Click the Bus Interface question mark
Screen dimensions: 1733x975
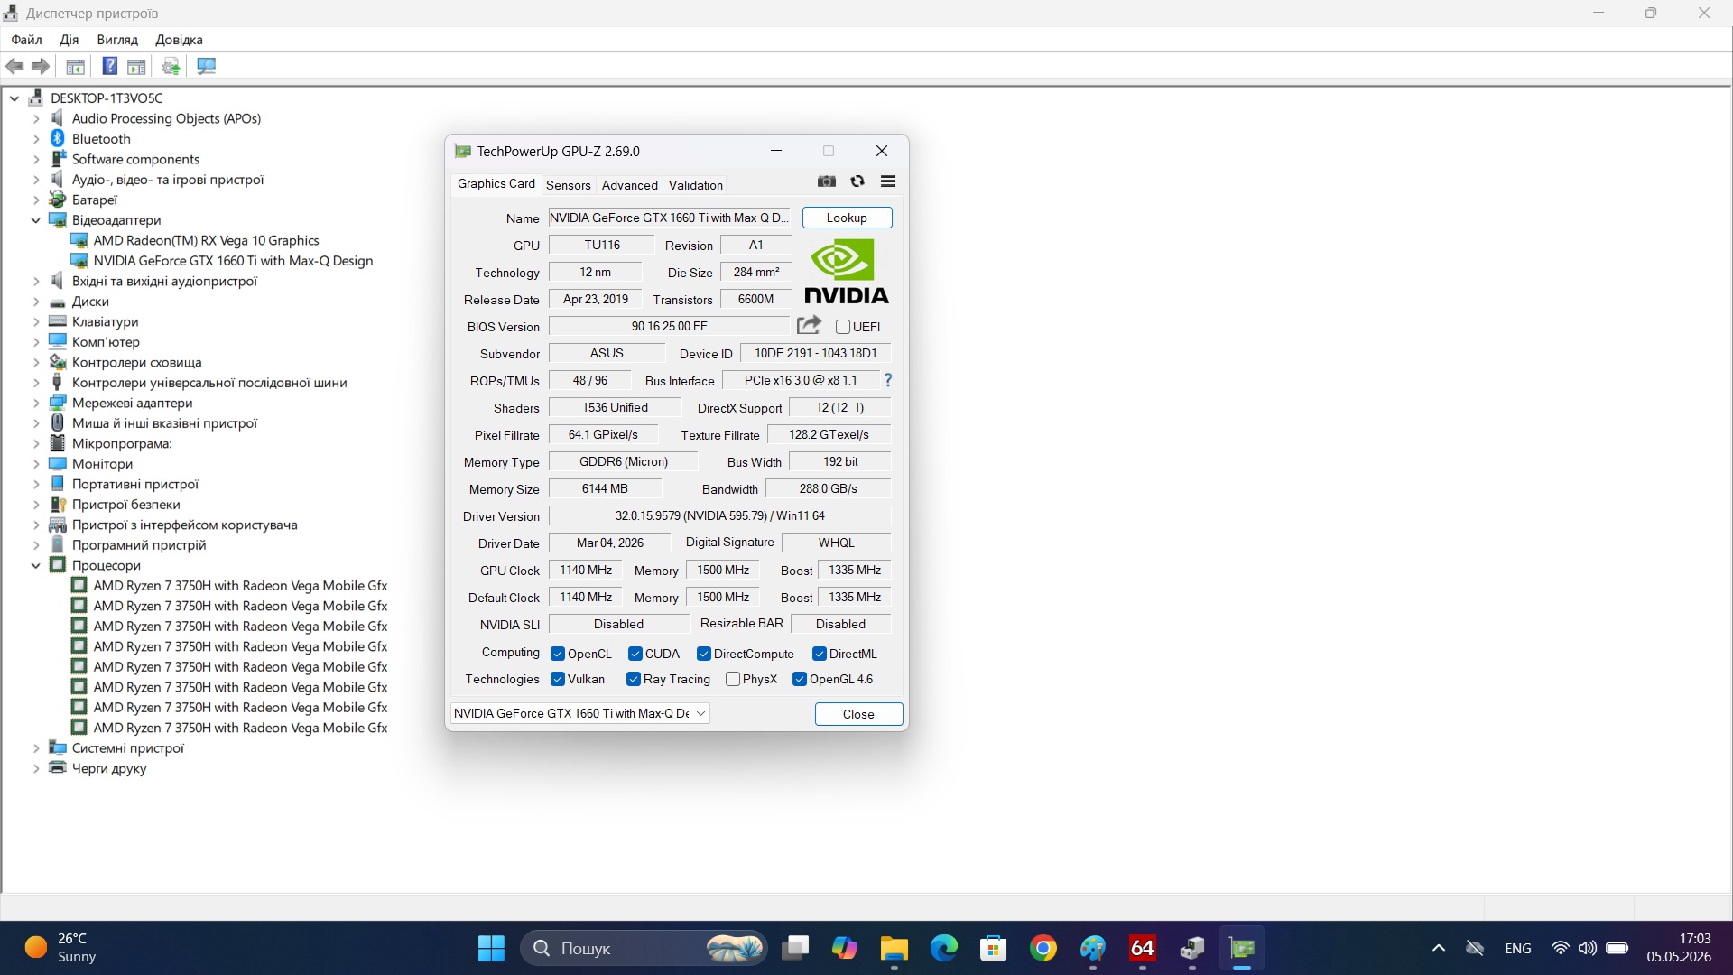tap(888, 380)
